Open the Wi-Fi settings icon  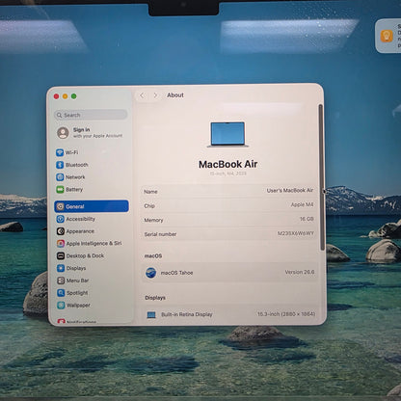pos(60,152)
